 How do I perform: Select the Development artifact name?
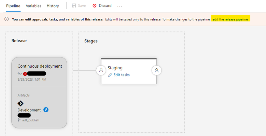coord(29,110)
